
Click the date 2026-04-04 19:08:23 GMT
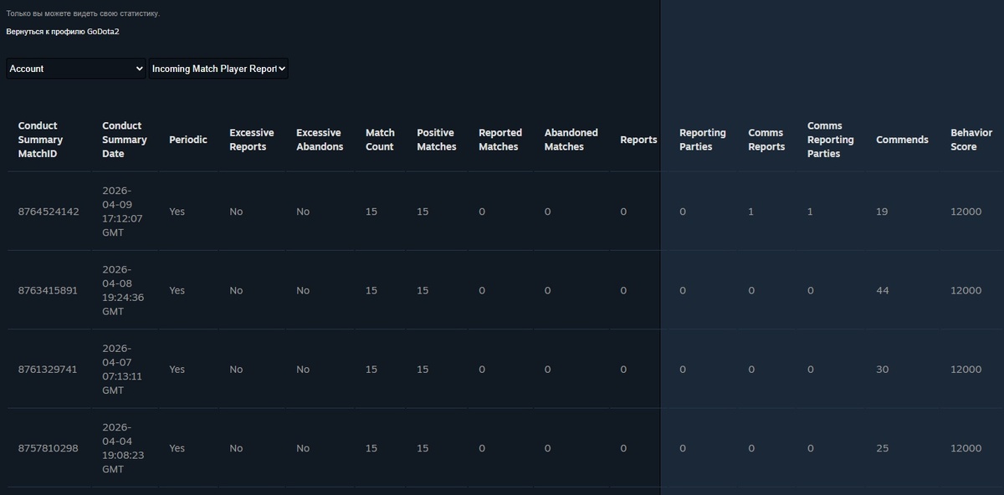tap(123, 448)
